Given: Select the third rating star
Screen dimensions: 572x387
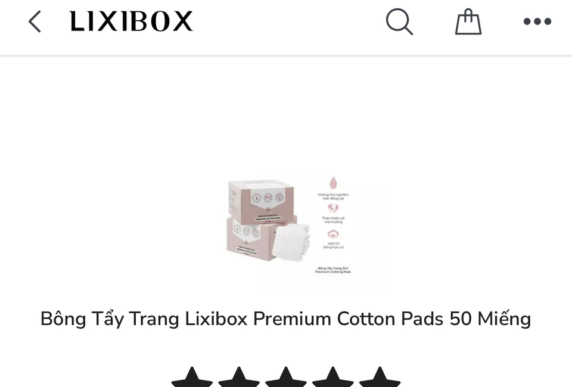Looking at the screenshot, I should [x=285, y=377].
